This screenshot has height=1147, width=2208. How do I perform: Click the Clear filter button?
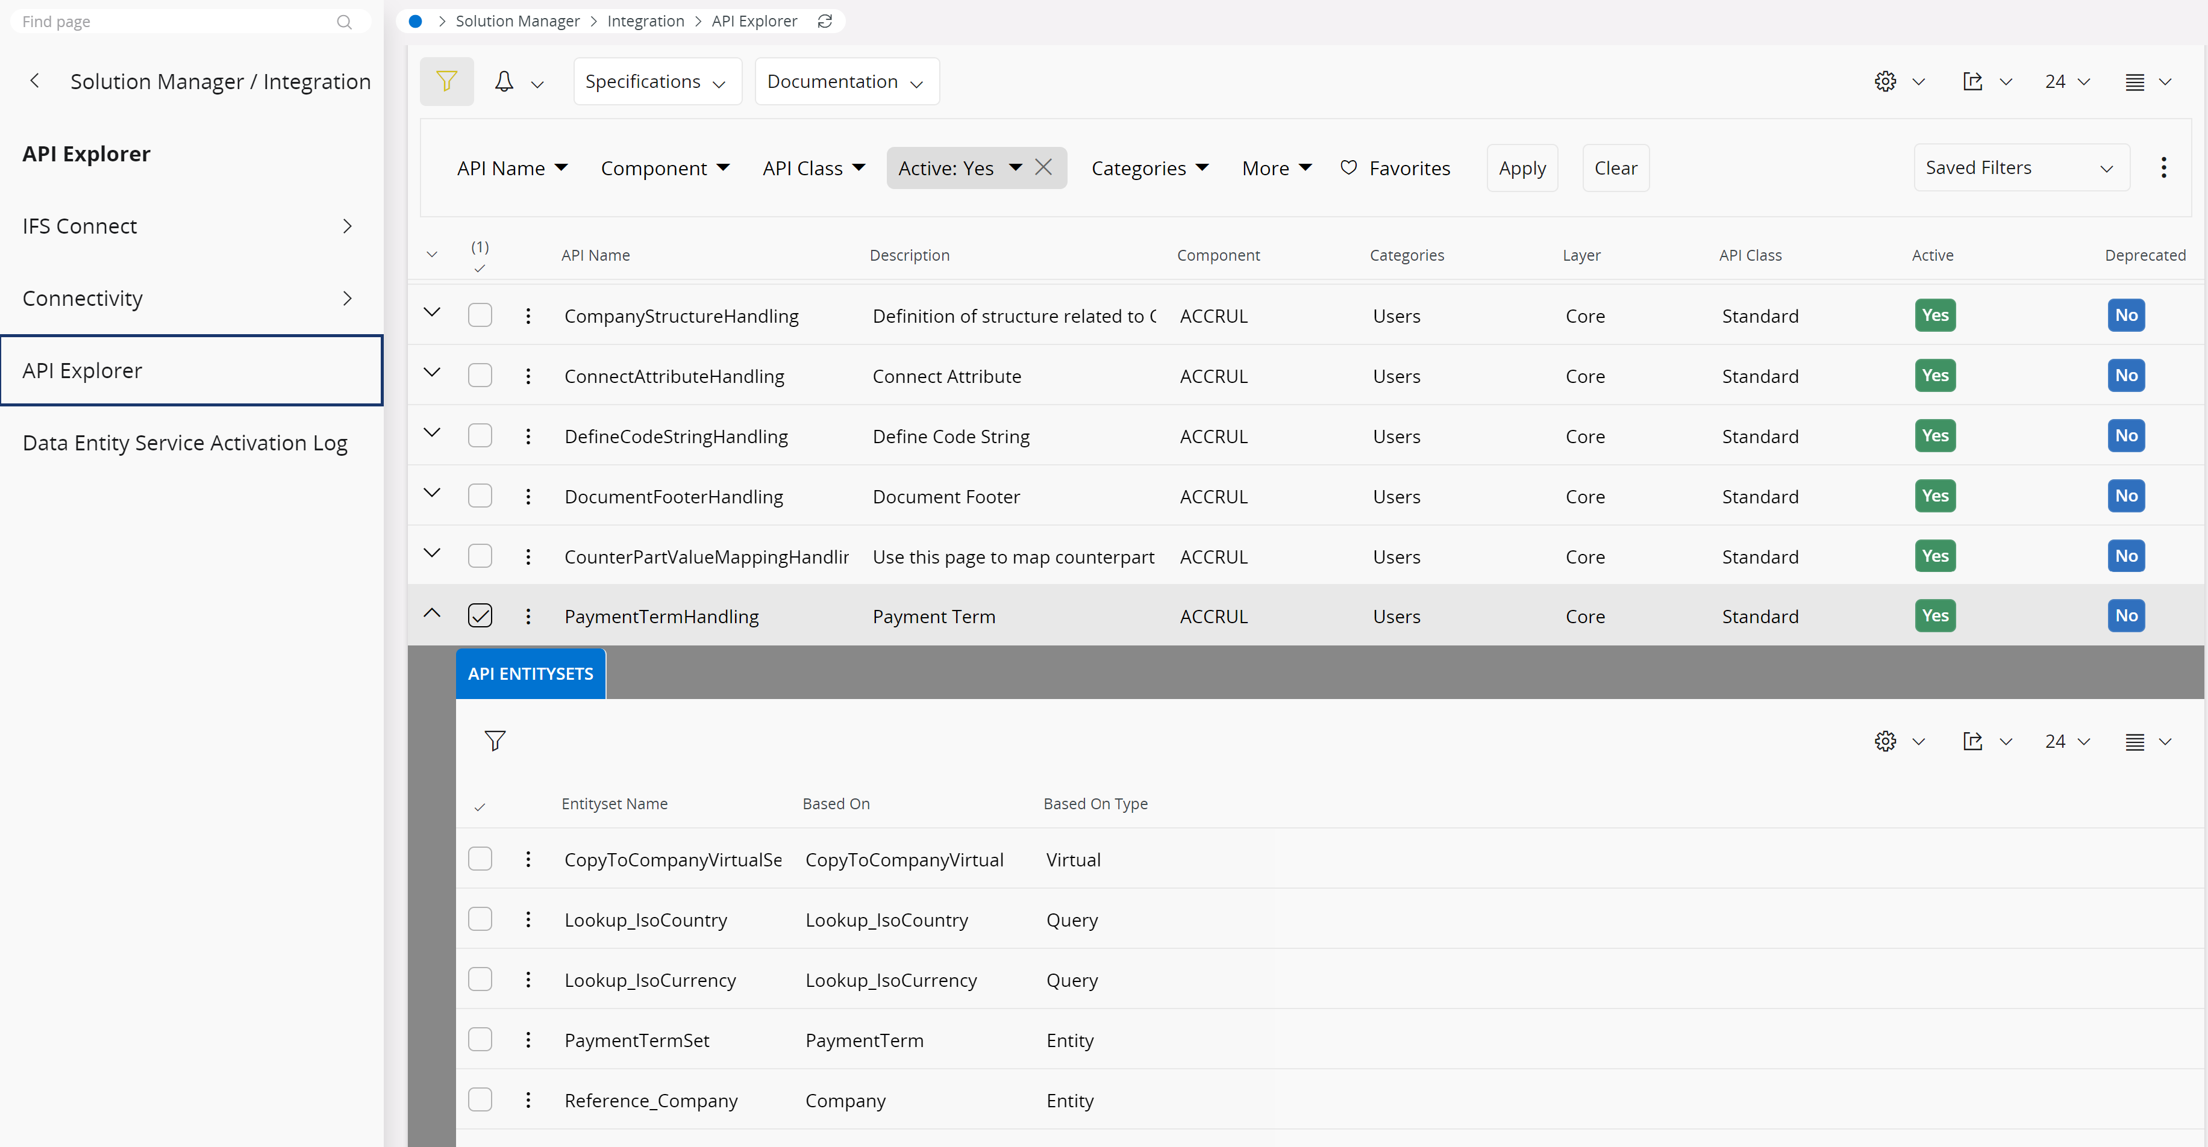pyautogui.click(x=1615, y=168)
